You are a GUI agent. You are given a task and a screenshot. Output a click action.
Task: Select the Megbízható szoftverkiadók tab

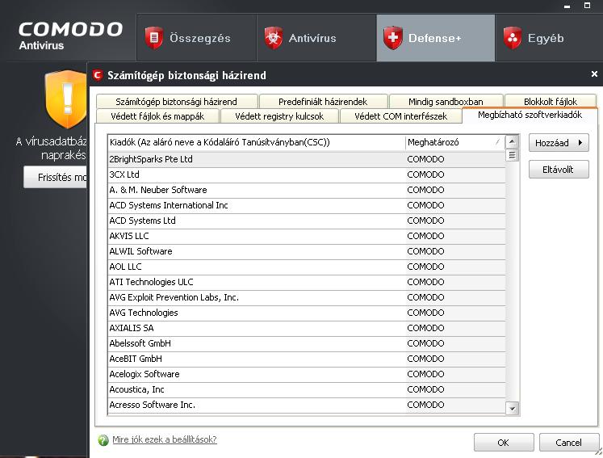click(530, 115)
